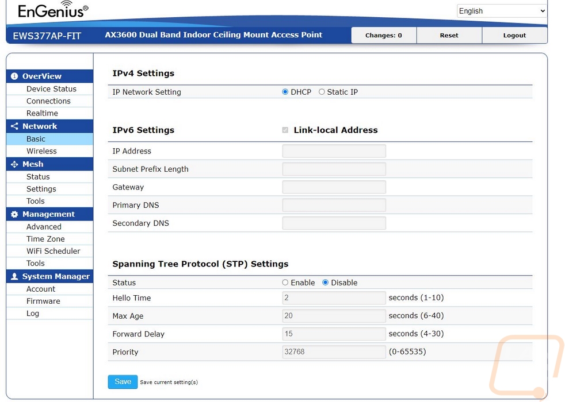Open Device Status page

click(x=51, y=89)
